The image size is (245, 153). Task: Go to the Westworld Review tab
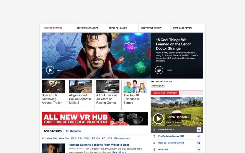[x=151, y=28]
